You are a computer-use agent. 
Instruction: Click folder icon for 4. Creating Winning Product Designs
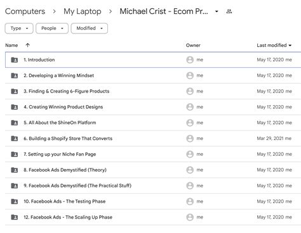15,107
